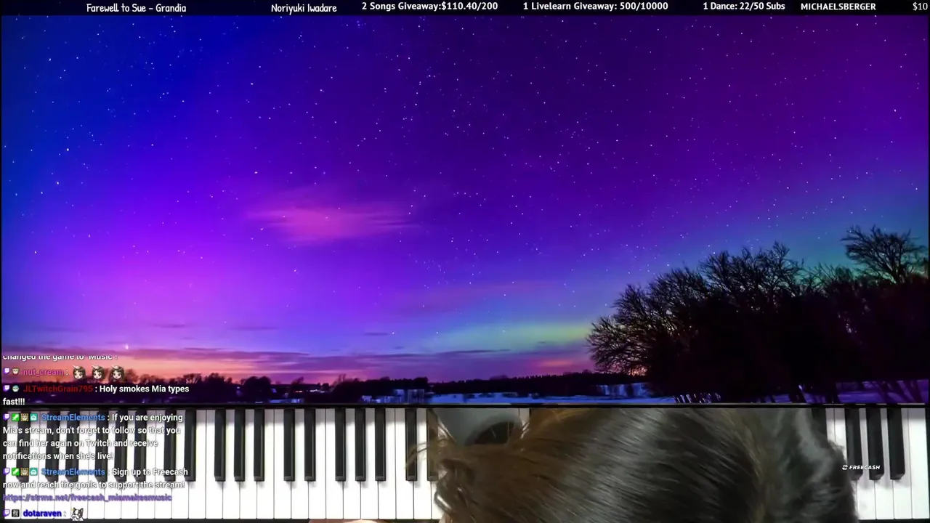Viewport: 930px width, 523px height.
Task: Click the "1 Livelearn Giveaway: 500/10000" goal
Action: coord(595,7)
